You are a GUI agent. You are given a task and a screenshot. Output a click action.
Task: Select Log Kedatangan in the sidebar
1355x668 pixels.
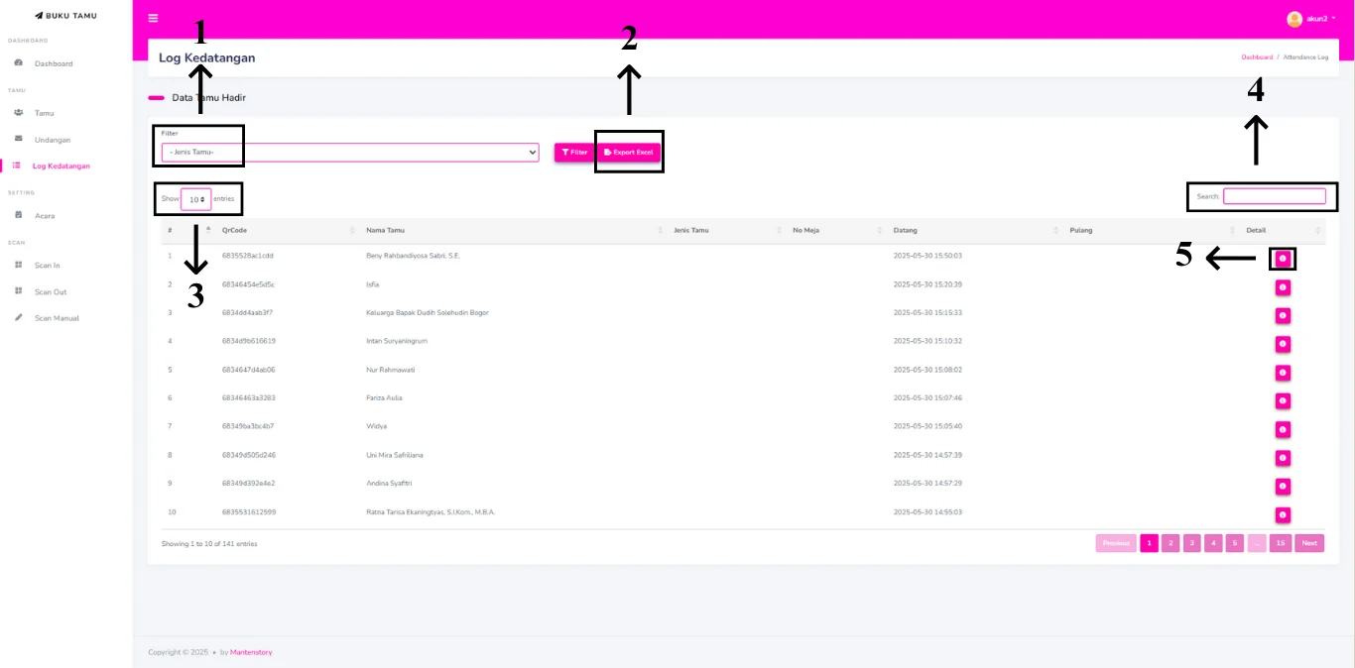pyautogui.click(x=61, y=166)
